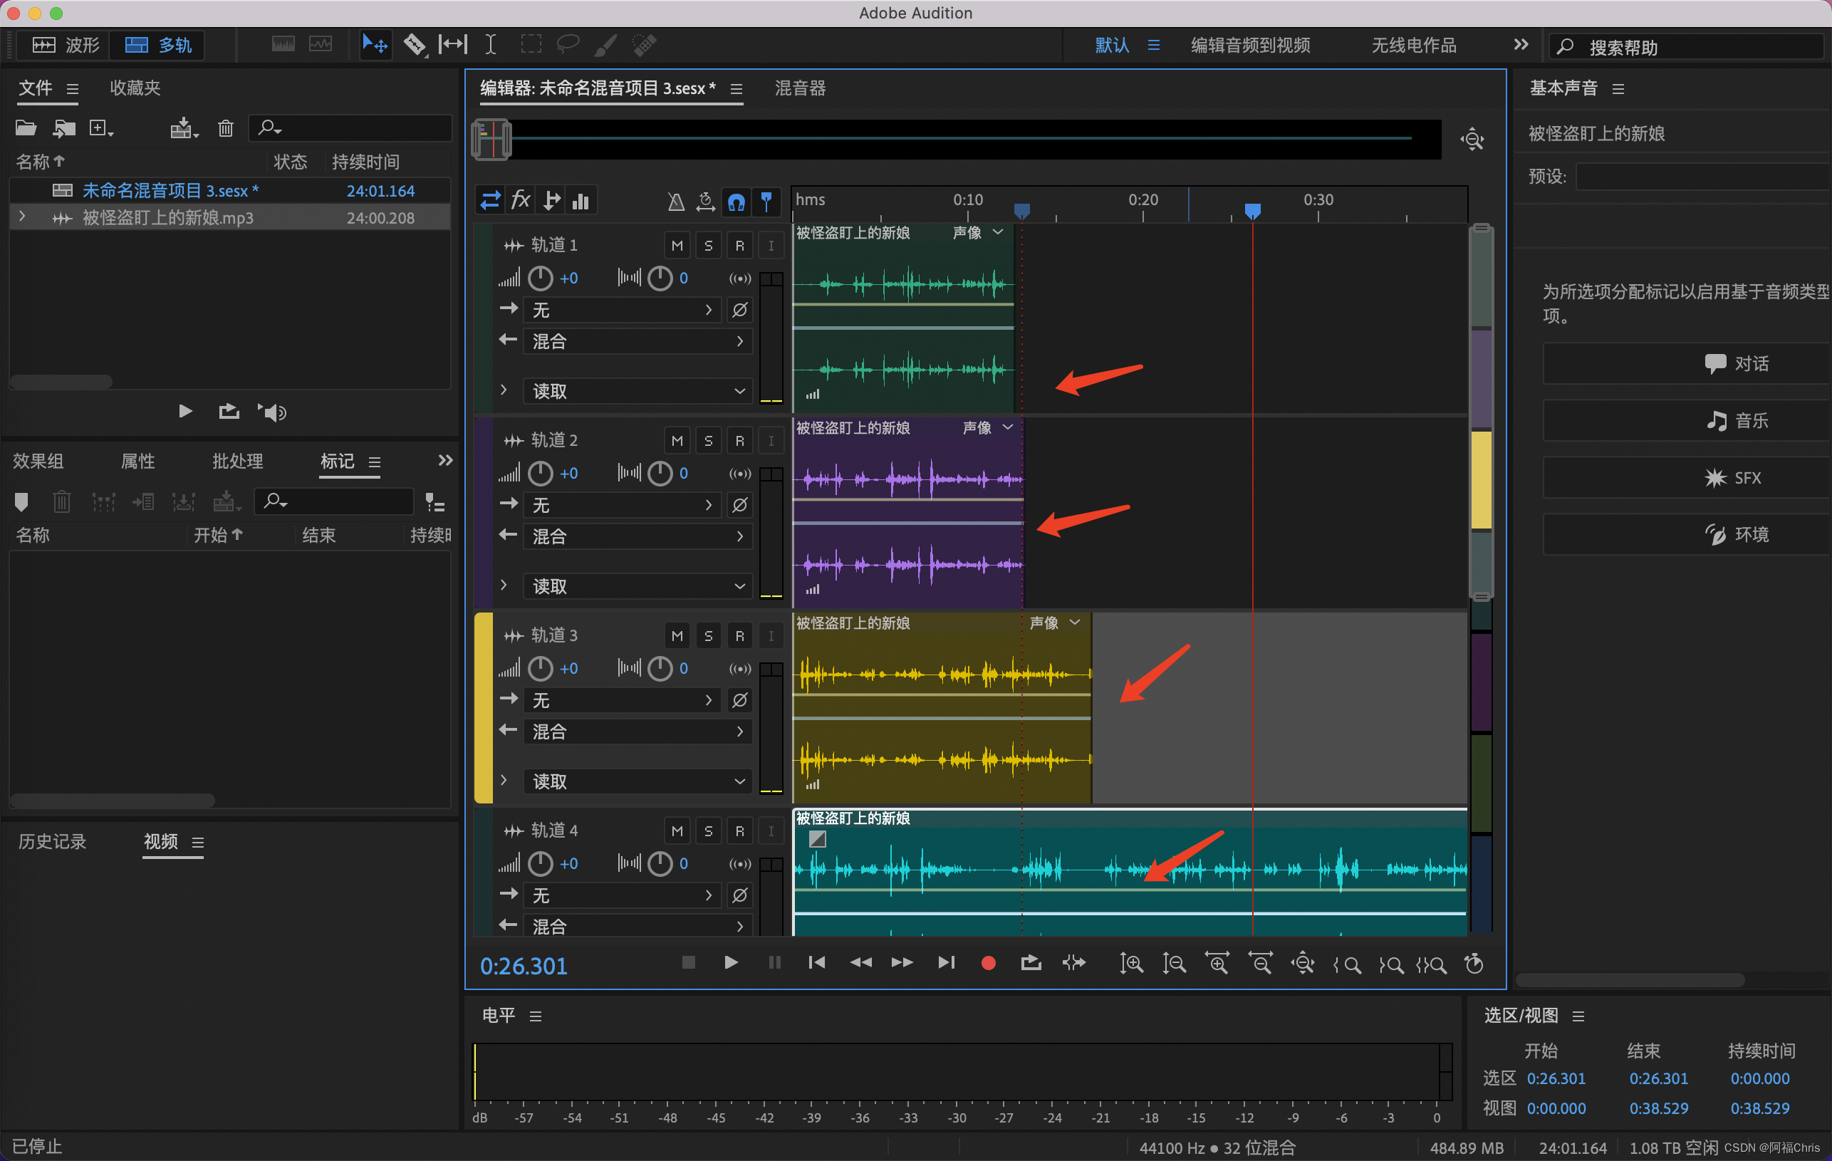Open the 收藏夹 favorites tab
Screen dimensions: 1832x1161
point(135,88)
